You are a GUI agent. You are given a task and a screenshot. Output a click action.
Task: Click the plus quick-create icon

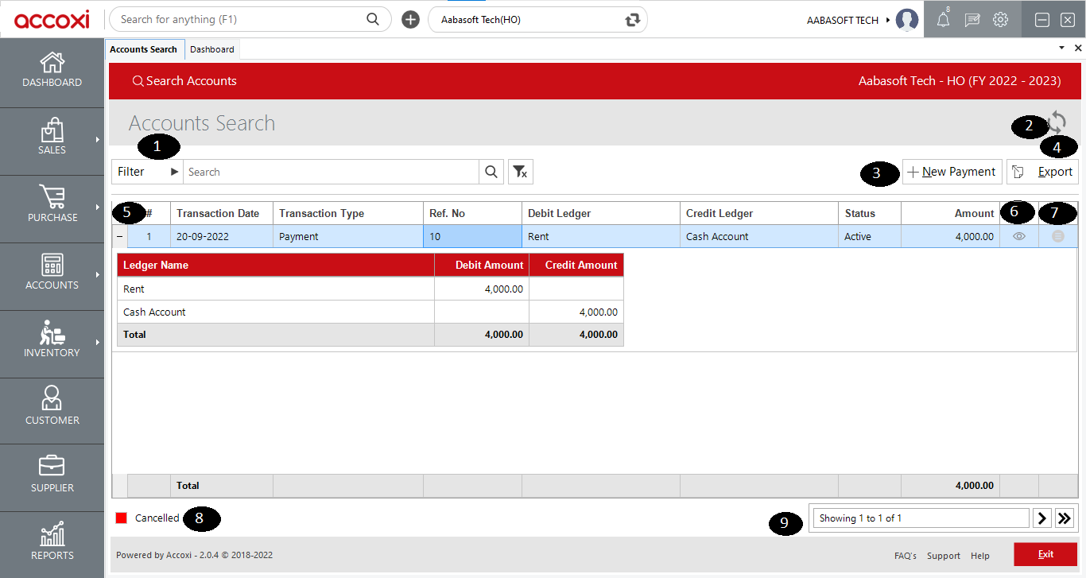click(x=410, y=20)
